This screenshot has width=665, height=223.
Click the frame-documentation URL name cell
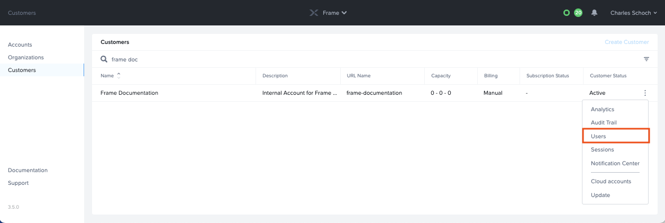pos(374,93)
